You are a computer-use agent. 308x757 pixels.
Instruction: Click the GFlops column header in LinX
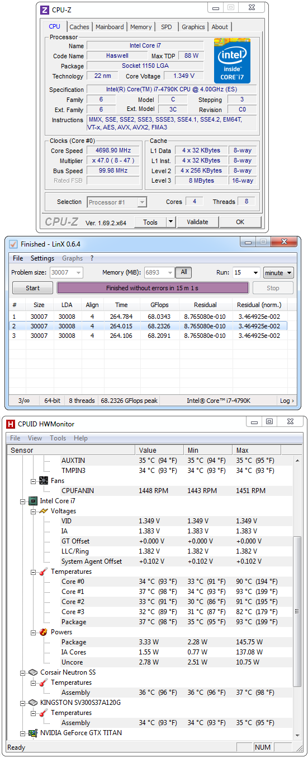coord(159,305)
